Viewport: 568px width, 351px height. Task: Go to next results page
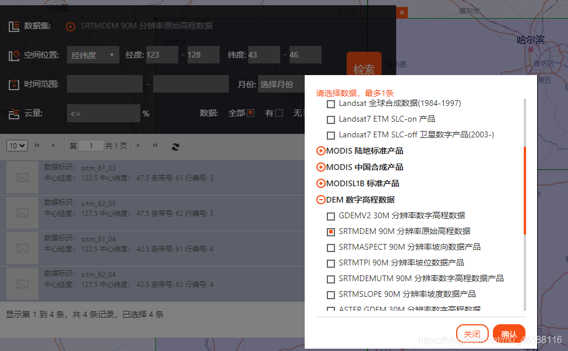pos(138,146)
